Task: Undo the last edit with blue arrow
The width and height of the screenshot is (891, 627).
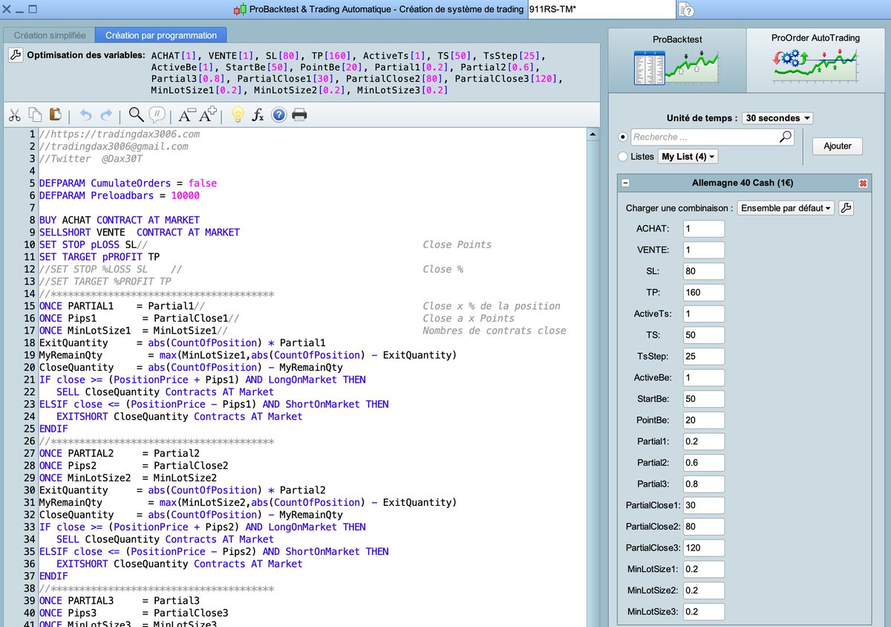Action: pyautogui.click(x=85, y=114)
